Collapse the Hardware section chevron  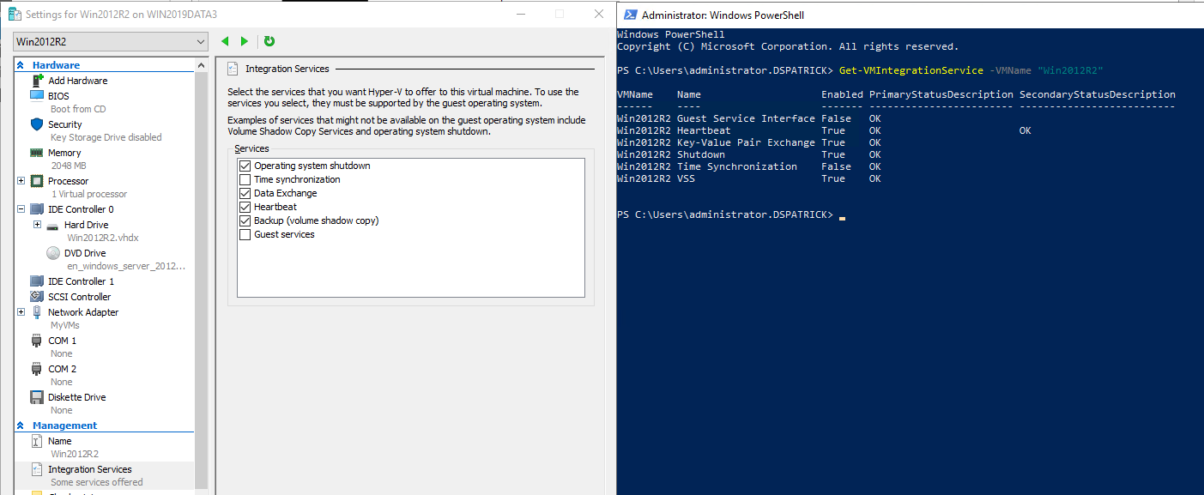pyautogui.click(x=20, y=65)
